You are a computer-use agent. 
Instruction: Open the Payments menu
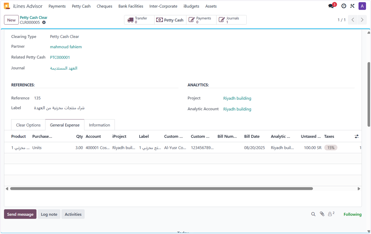[57, 6]
